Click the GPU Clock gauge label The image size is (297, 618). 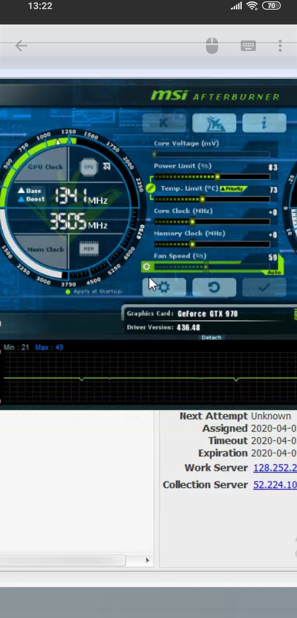[45, 167]
